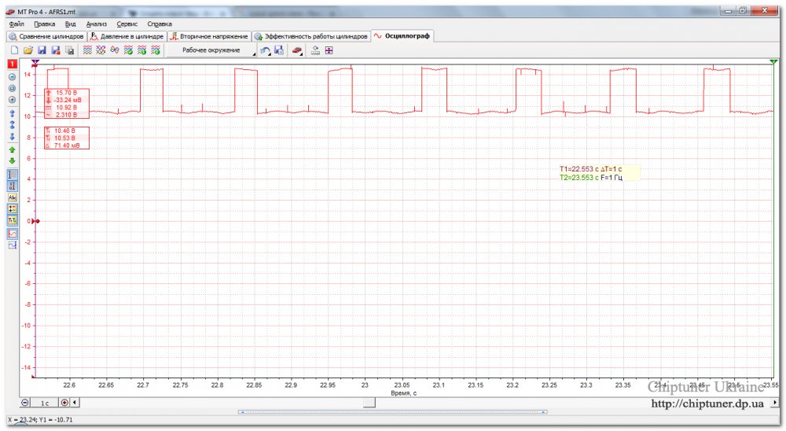Toggle the T1 T2 cursor values panel
This screenshot has width=786, height=431.
[12, 220]
